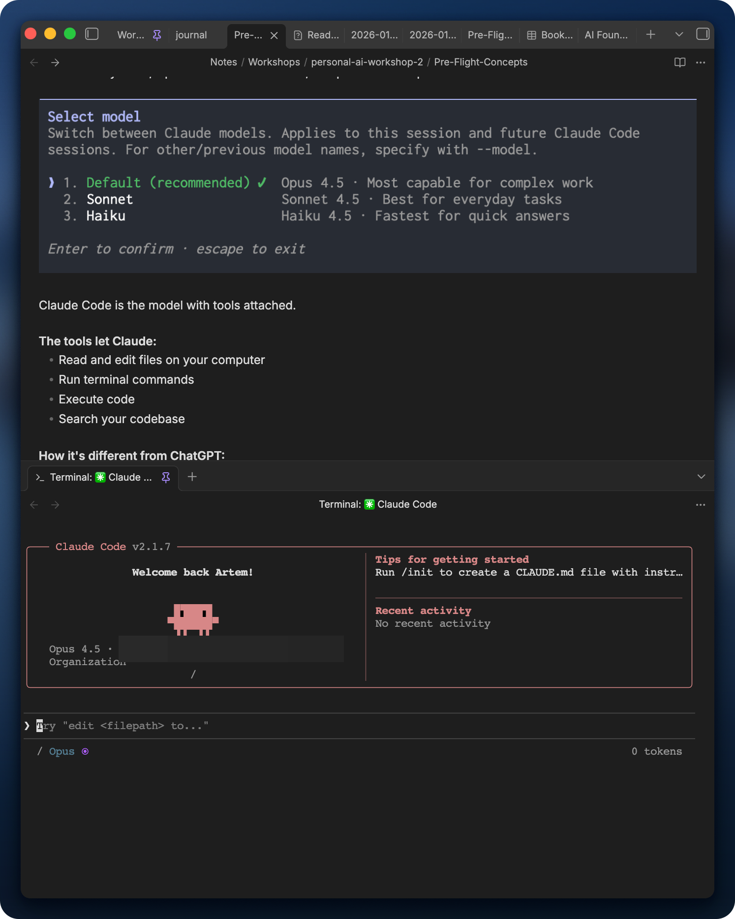
Task: Open personal-ai-workshop-2 breadcrumb link
Action: click(x=367, y=62)
